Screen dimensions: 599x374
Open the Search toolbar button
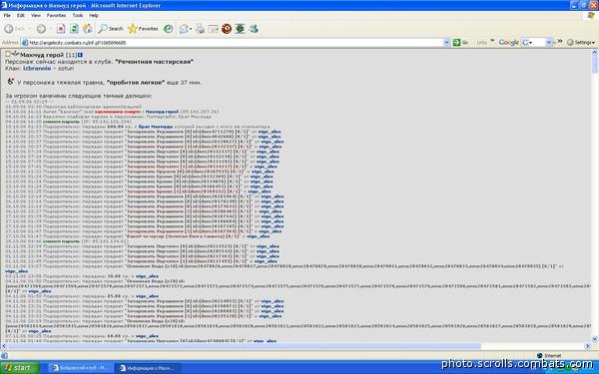click(x=111, y=29)
